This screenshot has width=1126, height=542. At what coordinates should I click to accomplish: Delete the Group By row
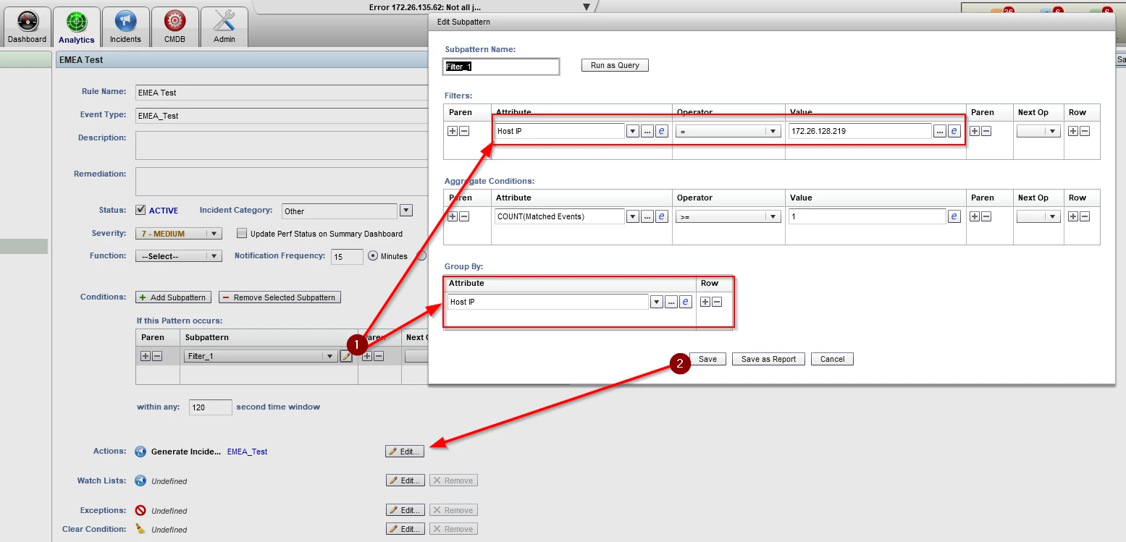click(717, 302)
